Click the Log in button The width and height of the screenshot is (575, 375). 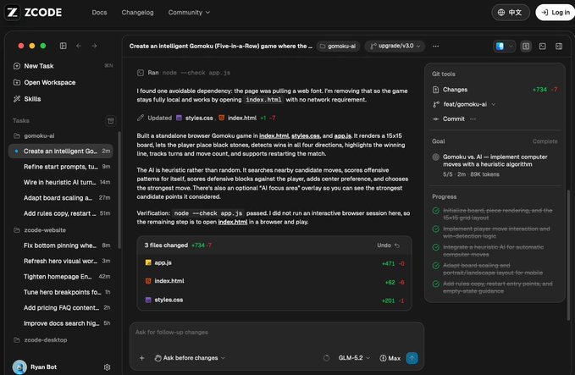pos(556,13)
